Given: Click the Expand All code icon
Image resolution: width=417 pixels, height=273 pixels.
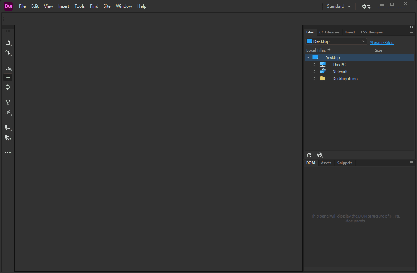Looking at the screenshot, I should point(8,102).
